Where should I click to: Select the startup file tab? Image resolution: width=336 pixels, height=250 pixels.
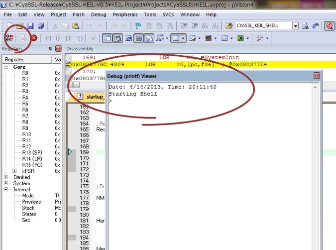click(91, 97)
